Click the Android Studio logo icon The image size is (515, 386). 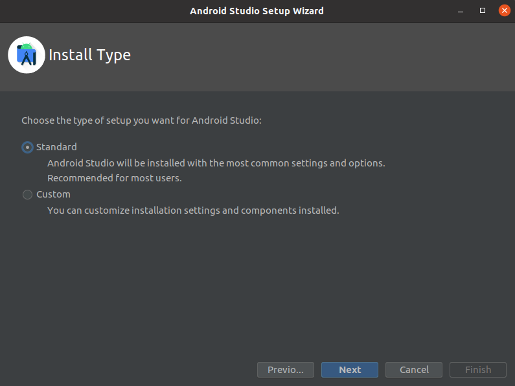coord(27,55)
